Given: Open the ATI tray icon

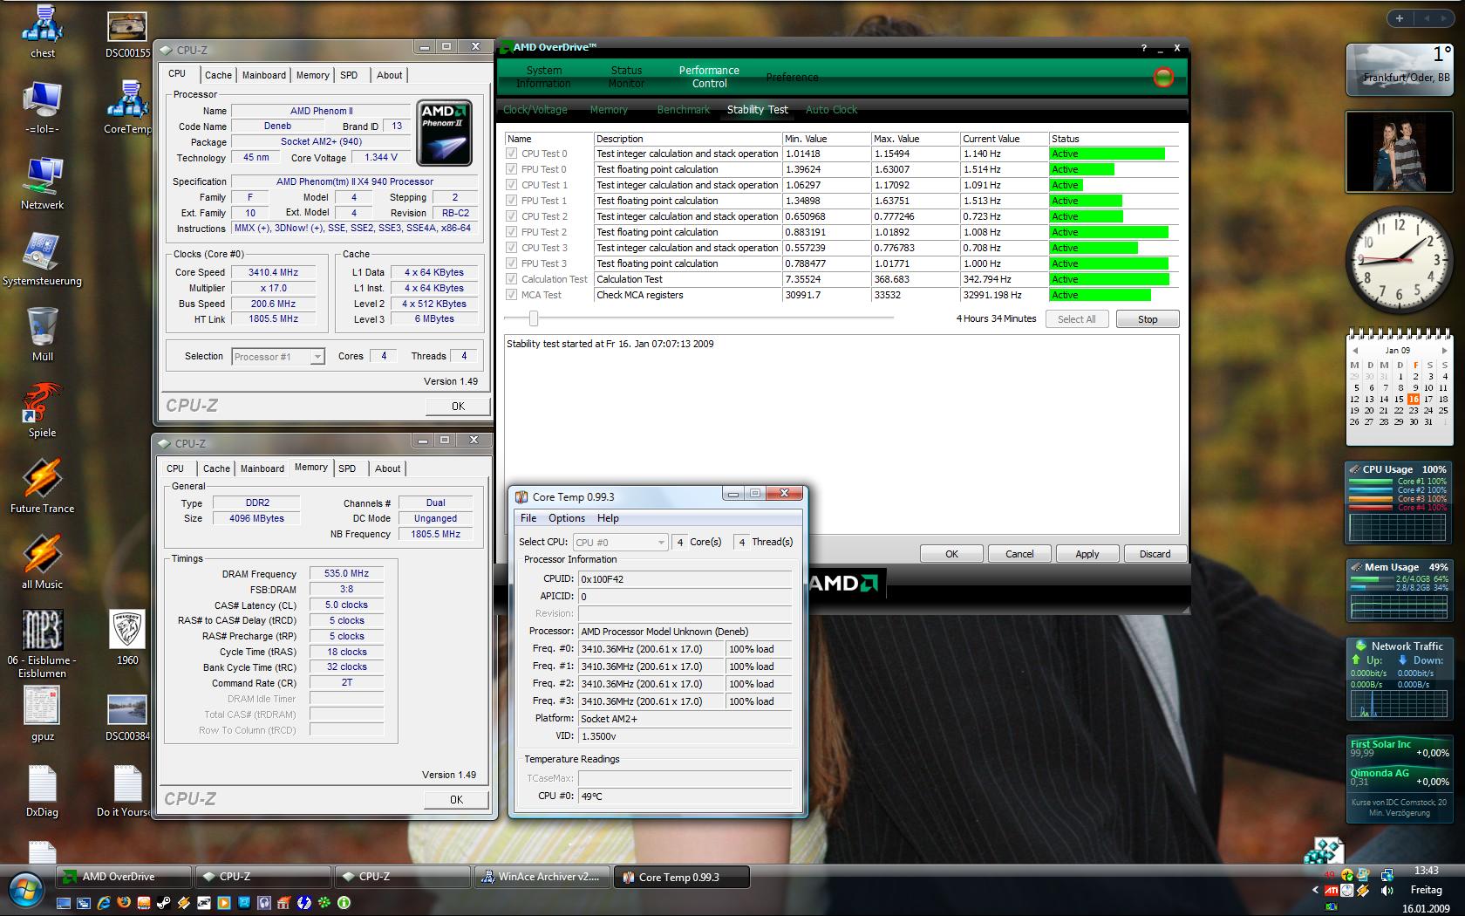Looking at the screenshot, I should pos(1332,891).
